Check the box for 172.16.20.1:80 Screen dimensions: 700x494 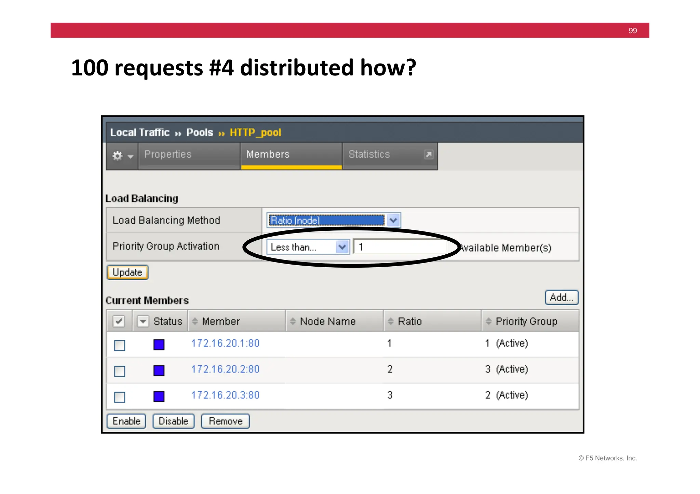[x=120, y=345]
